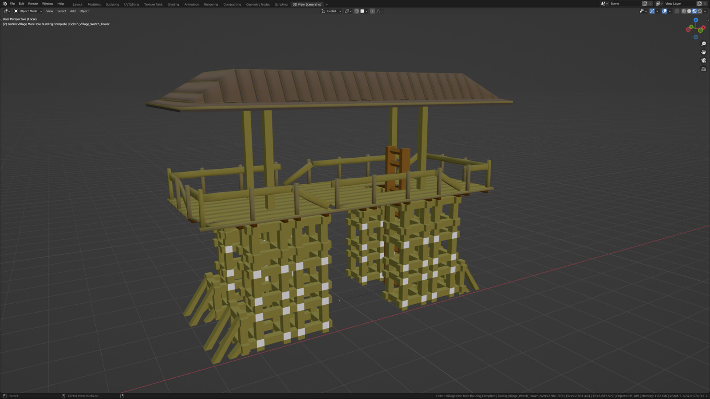Open the Blender logo application menu
This screenshot has height=399, width=710.
(x=4, y=4)
